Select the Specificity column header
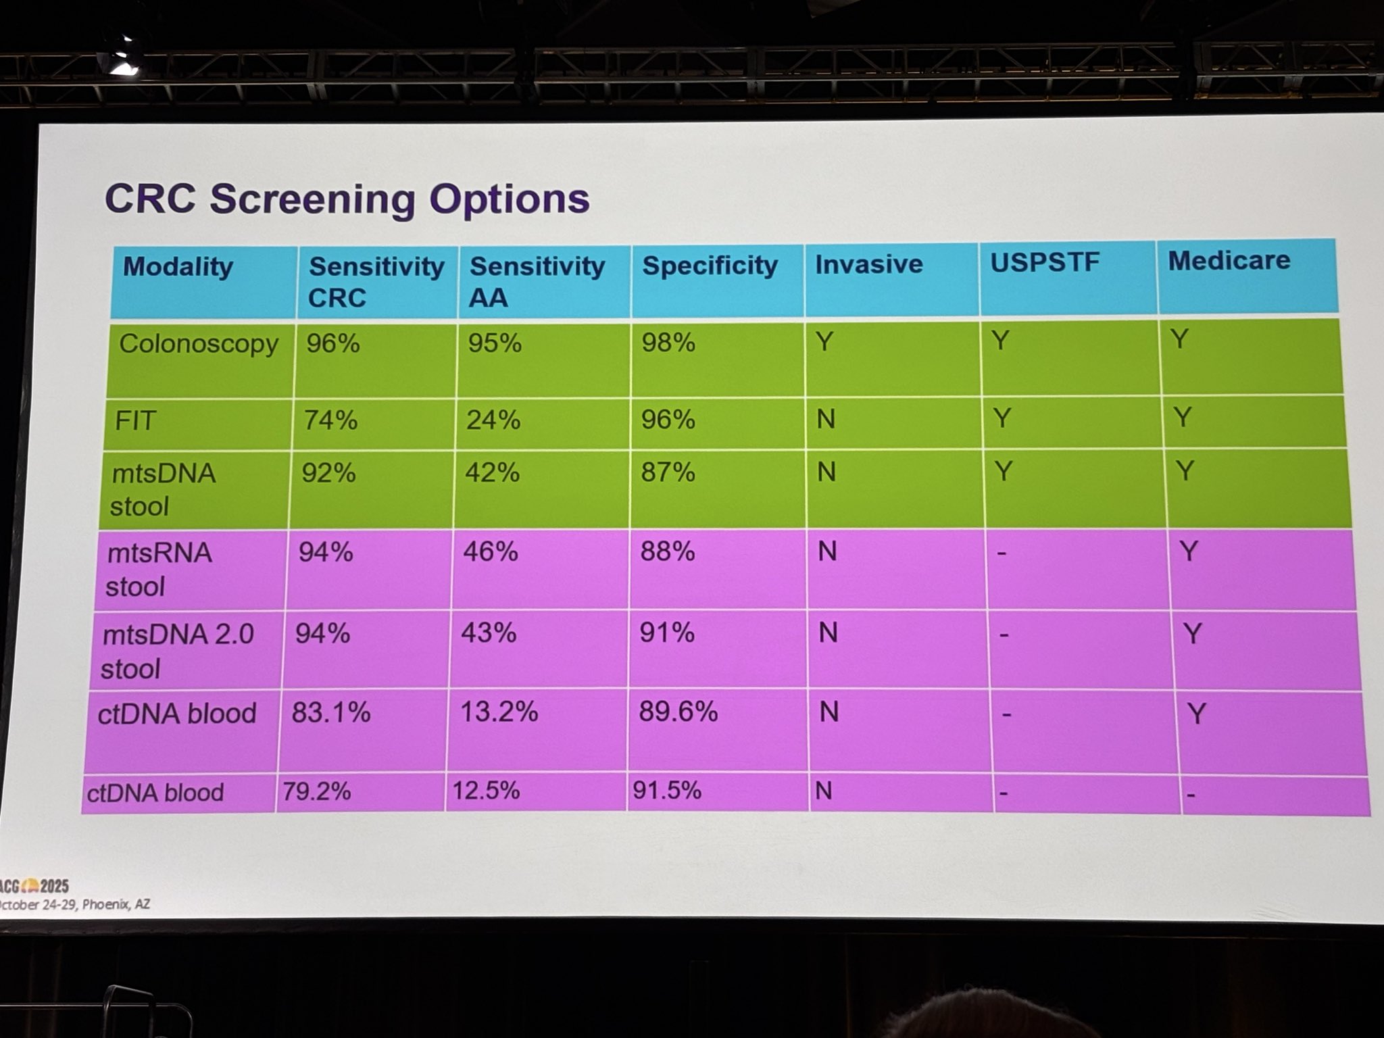Viewport: 1384px width, 1038px height. (x=710, y=265)
